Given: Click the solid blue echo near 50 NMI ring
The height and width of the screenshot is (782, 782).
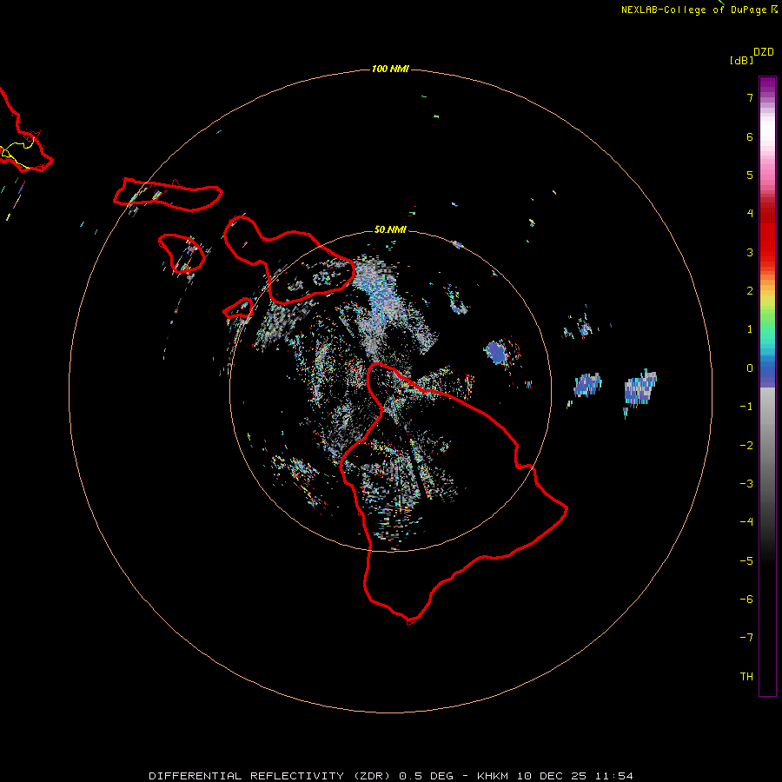Looking at the screenshot, I should tap(497, 352).
